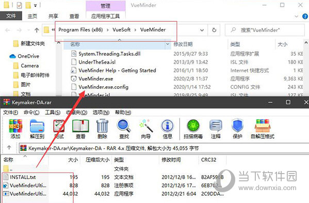Click the chevron after VueSoft in path
Screen dimensions: 309x203
coord(135,30)
